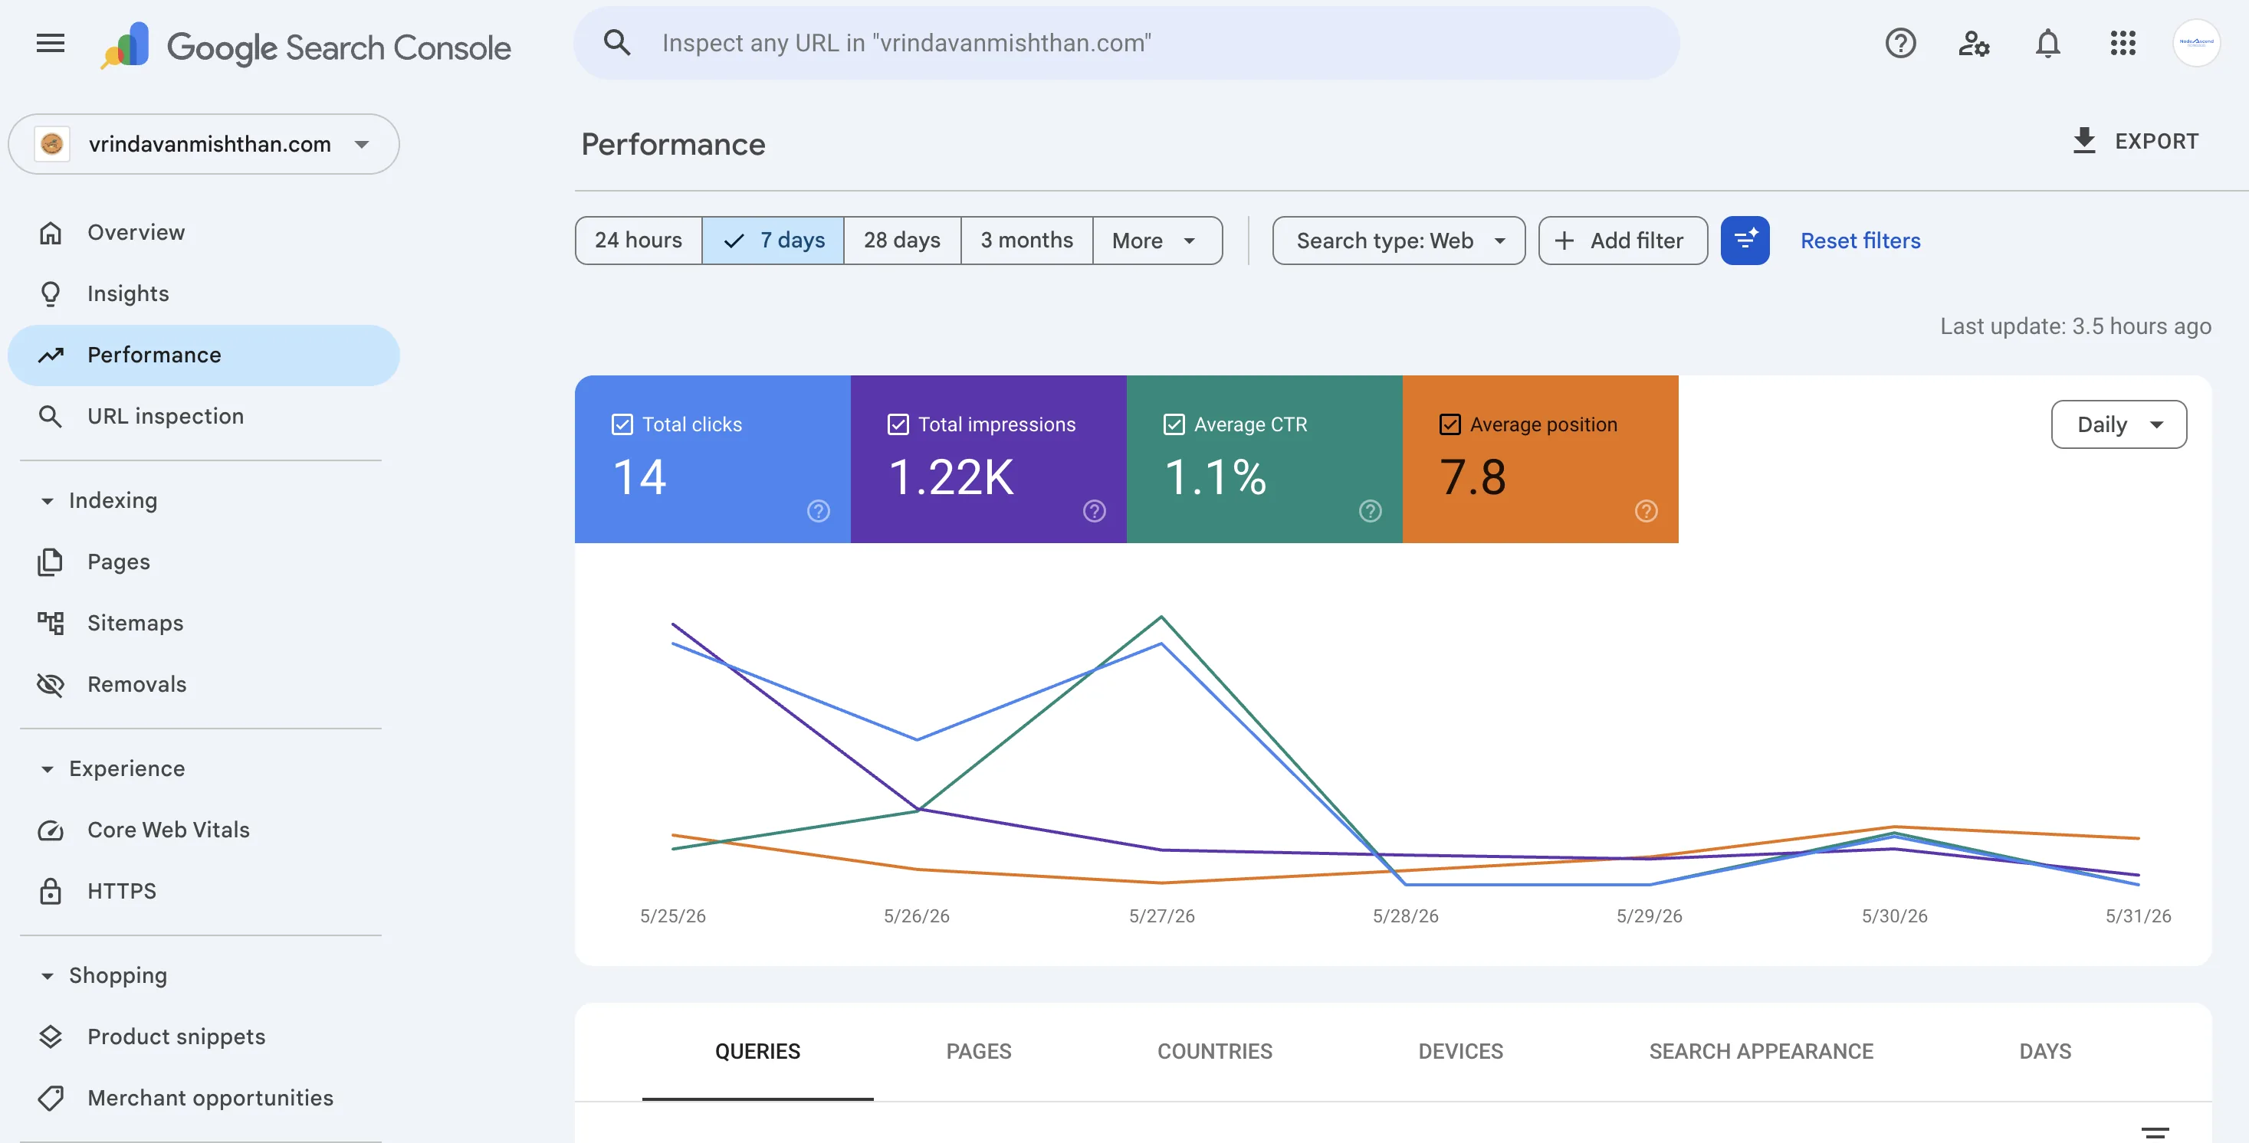Click the blue AI filter customization icon
The height and width of the screenshot is (1143, 2249).
1745,241
